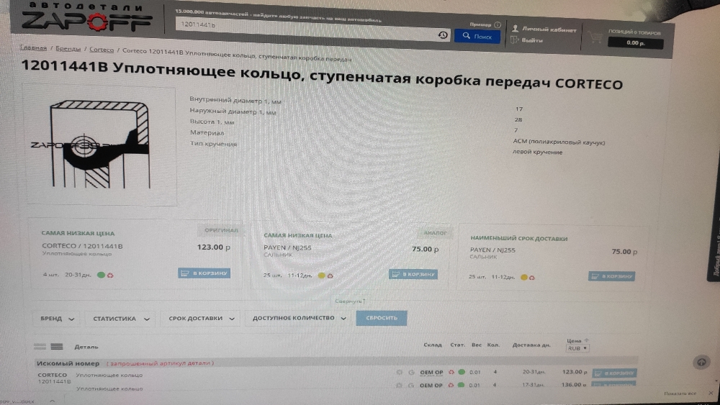
Task: Click yellow status dot on lowest-price PAYEN card
Action: [321, 276]
